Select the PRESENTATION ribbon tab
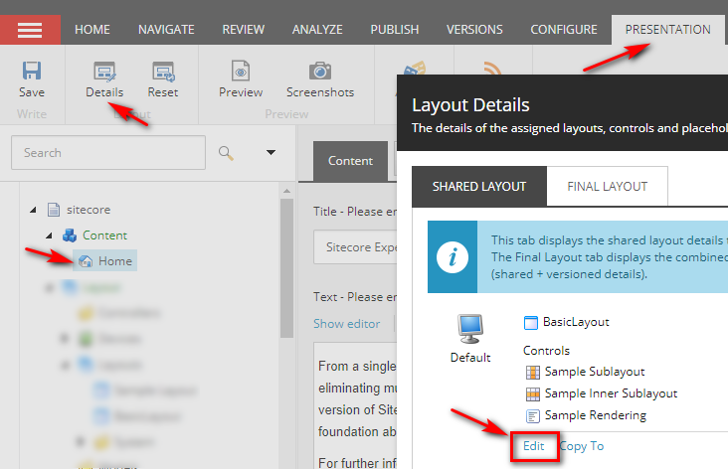The height and width of the screenshot is (469, 728). 667,30
